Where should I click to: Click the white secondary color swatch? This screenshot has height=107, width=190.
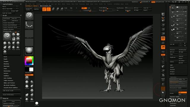31,70
